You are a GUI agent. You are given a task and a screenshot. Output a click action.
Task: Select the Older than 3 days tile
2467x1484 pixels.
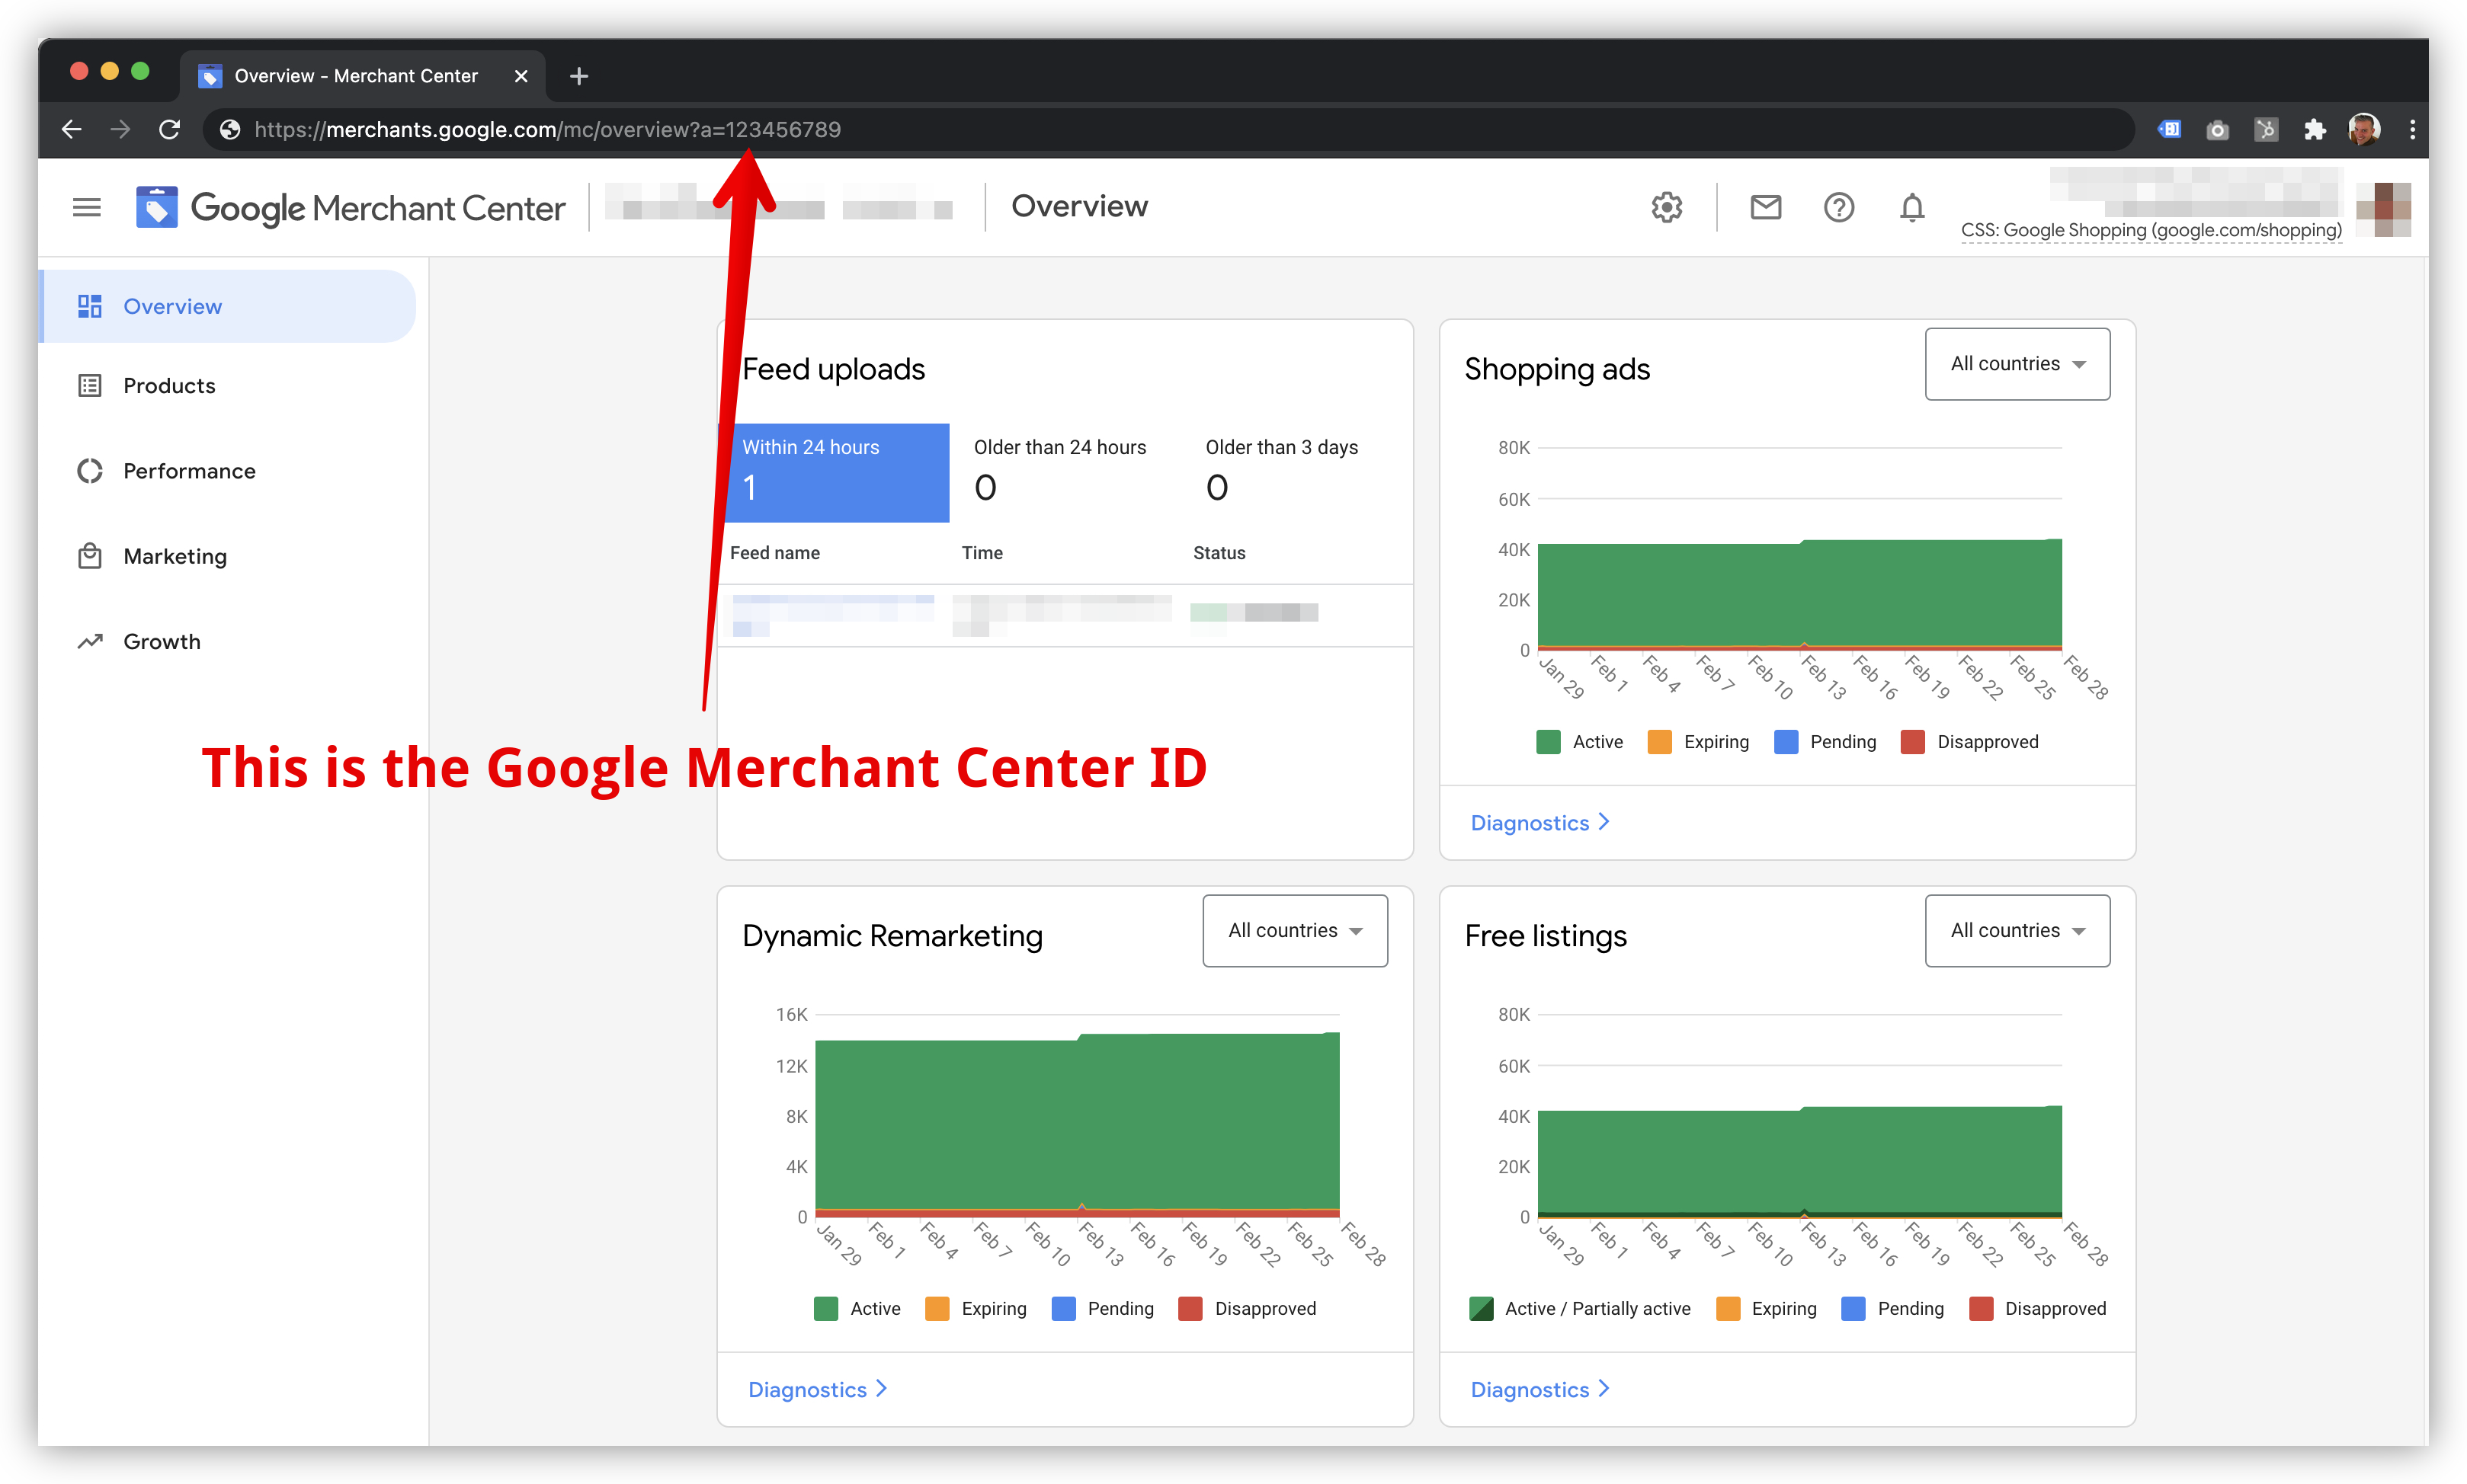coord(1296,472)
